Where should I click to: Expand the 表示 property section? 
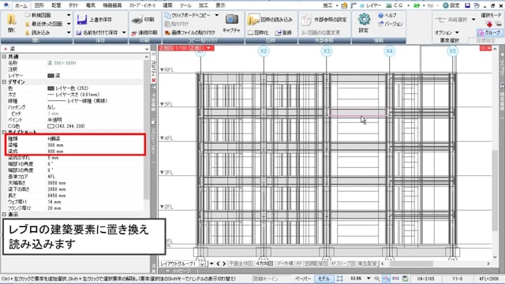click(x=4, y=215)
